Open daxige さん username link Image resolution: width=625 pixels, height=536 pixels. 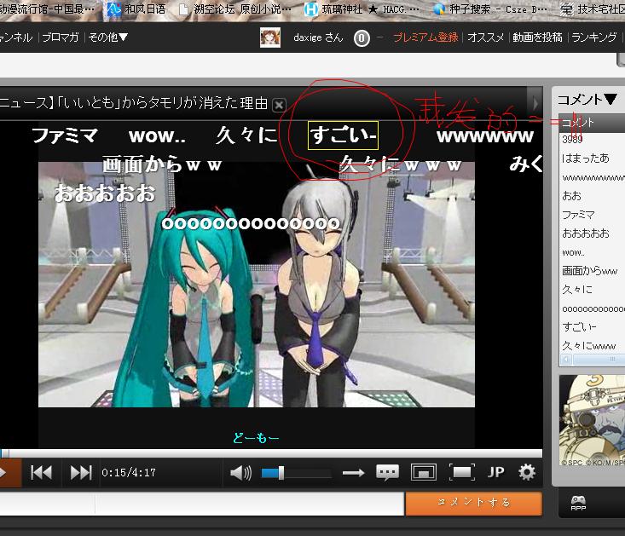[x=318, y=37]
